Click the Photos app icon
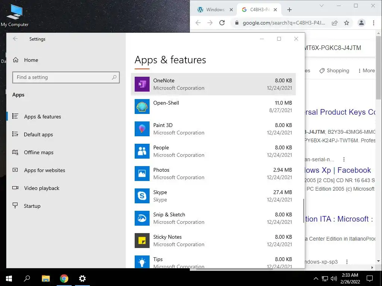This screenshot has width=382, height=286. tap(142, 174)
